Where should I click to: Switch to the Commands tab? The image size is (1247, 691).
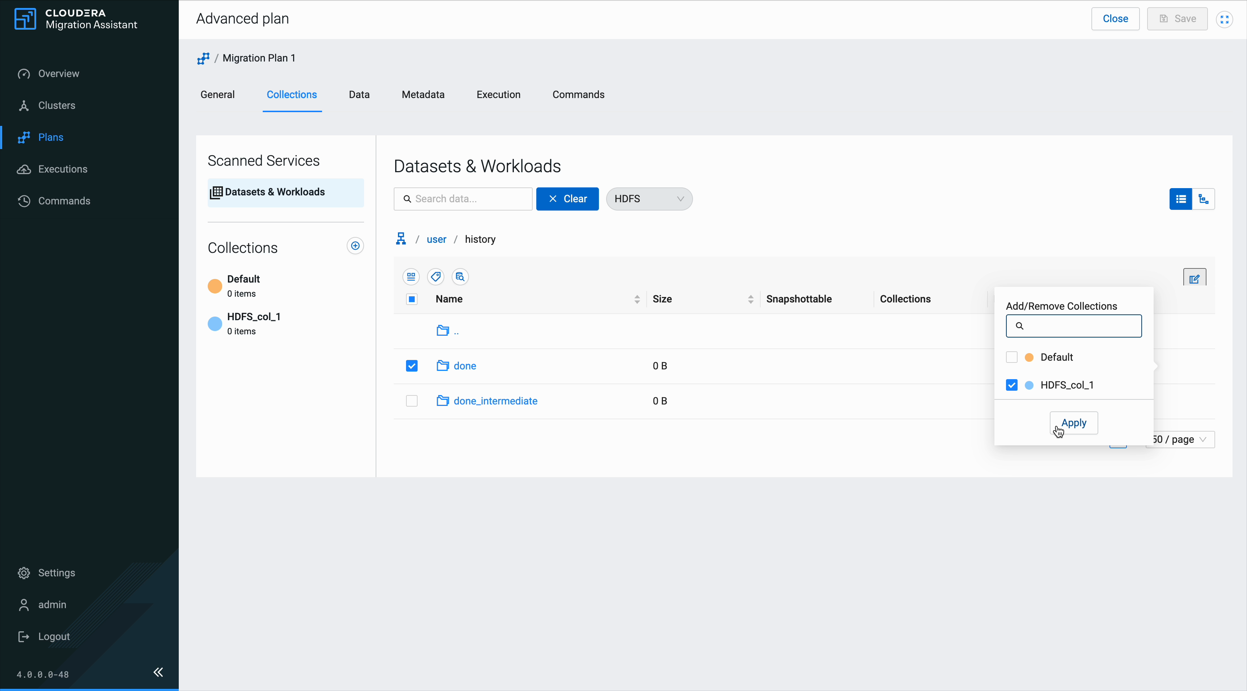[579, 95]
